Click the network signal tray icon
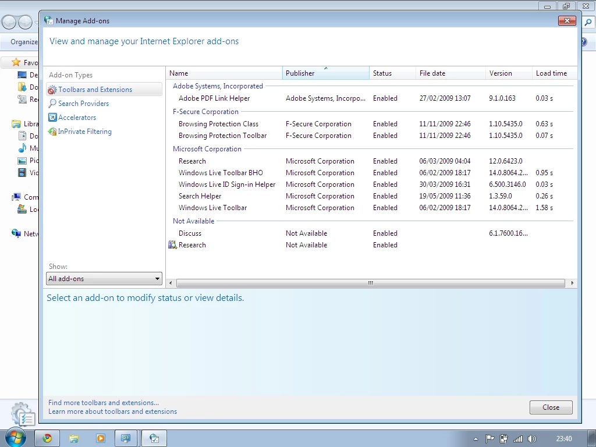Viewport: 596px width, 447px height. [x=517, y=439]
